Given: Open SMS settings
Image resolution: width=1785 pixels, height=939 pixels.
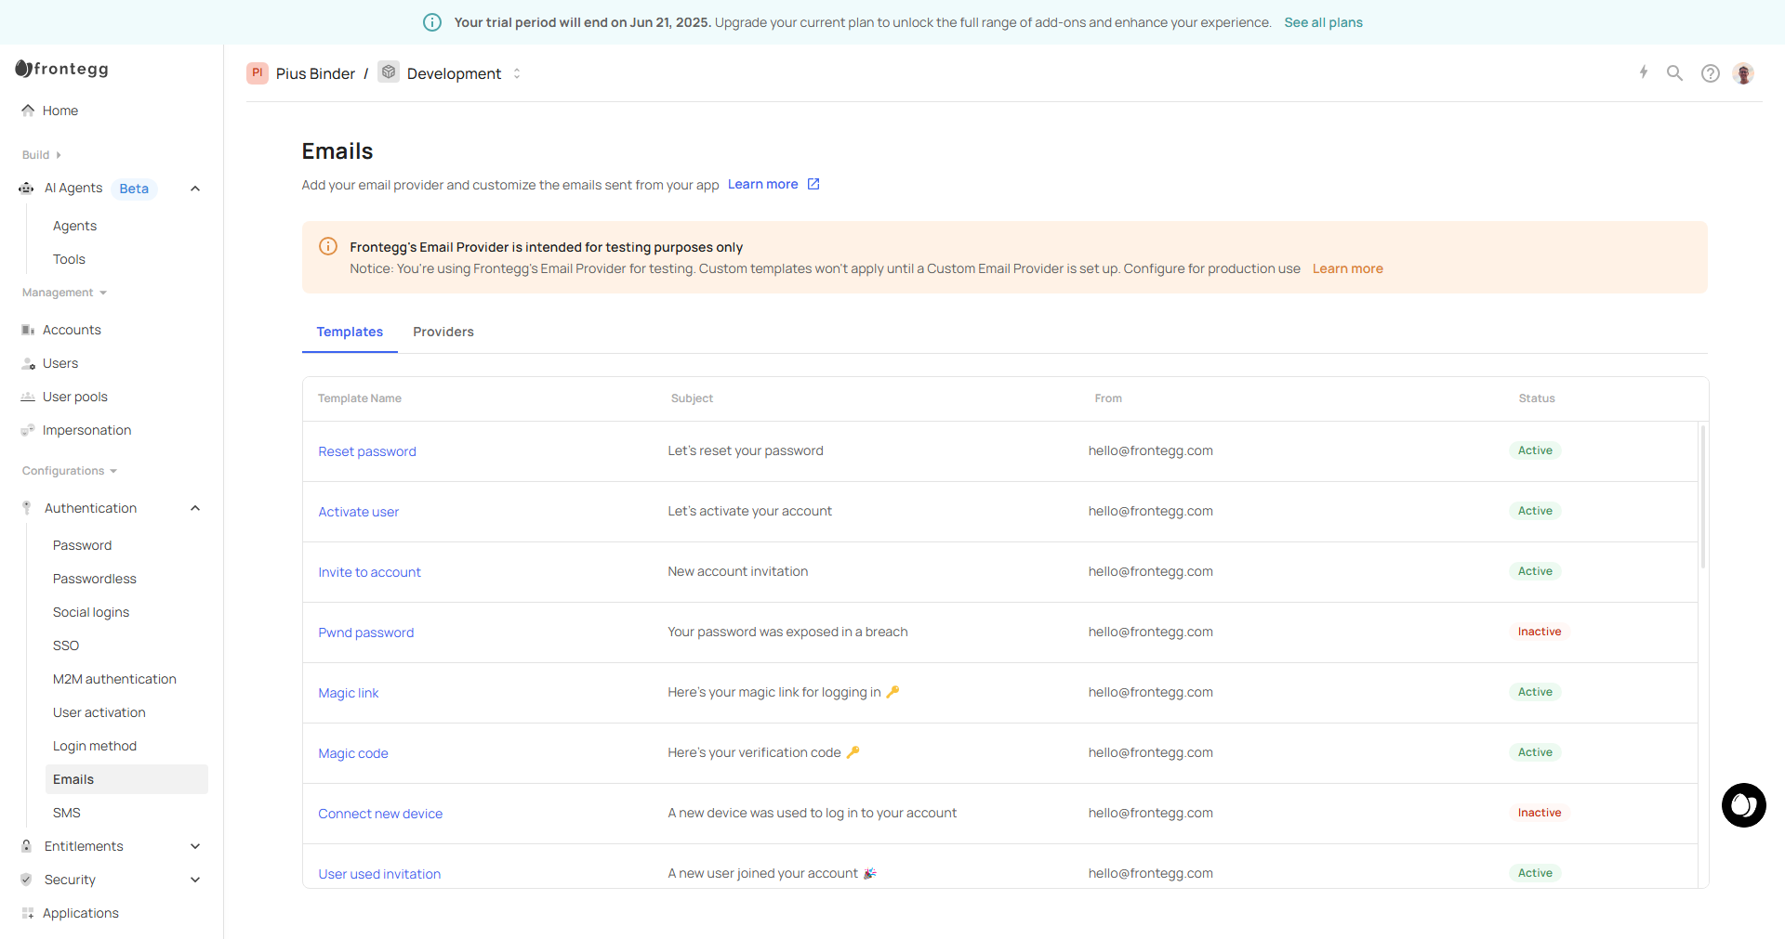Looking at the screenshot, I should click(x=67, y=813).
